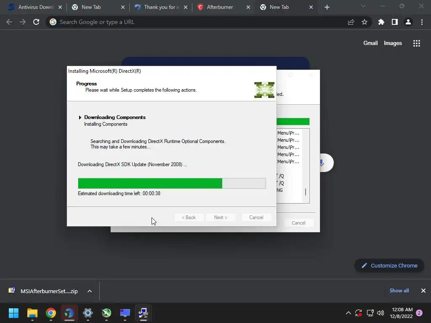Cancel the DirectX installation
Screen dimensions: 431x323
click(256, 217)
